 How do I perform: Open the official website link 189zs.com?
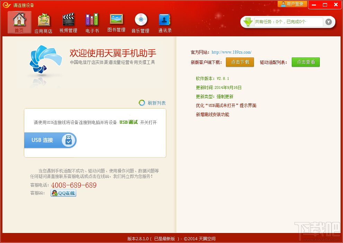pos(231,52)
